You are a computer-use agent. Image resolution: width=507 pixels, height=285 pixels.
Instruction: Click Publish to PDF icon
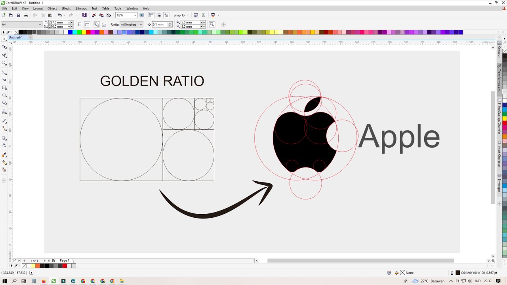pyautogui.click(x=109, y=15)
